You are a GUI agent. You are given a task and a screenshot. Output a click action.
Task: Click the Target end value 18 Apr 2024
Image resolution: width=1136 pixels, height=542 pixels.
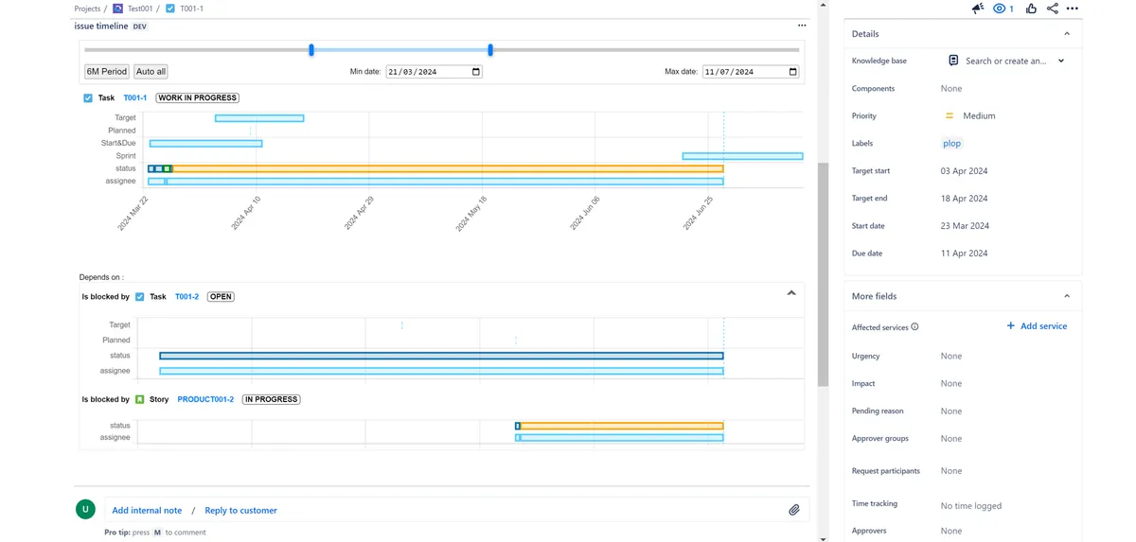coord(964,199)
